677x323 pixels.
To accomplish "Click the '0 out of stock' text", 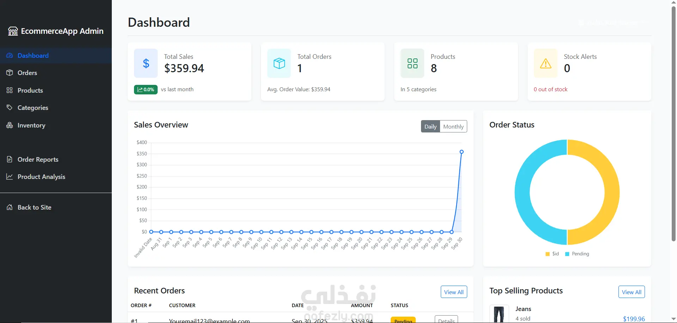I will tap(550, 89).
